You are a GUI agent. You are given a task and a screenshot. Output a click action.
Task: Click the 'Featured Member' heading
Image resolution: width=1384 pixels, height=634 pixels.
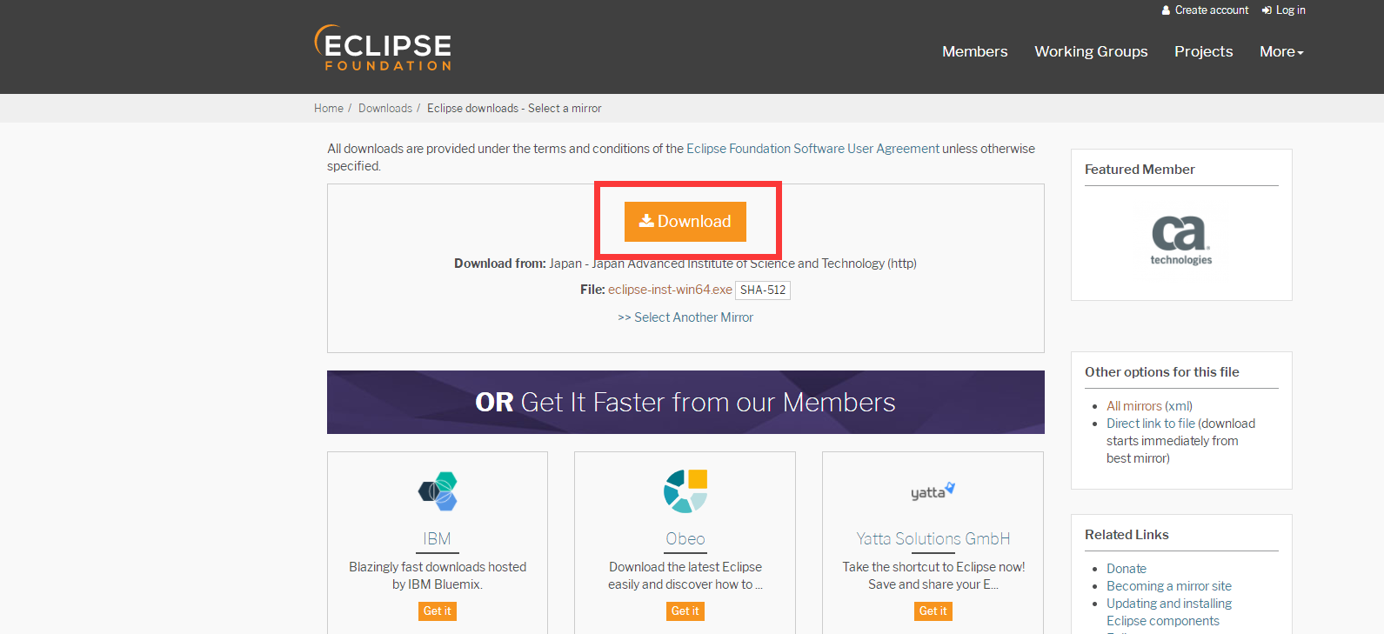1140,170
